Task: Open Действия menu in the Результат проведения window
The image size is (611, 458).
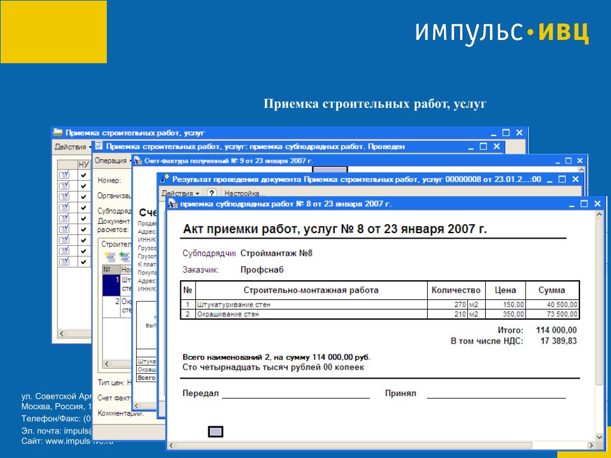Action: pyautogui.click(x=180, y=193)
